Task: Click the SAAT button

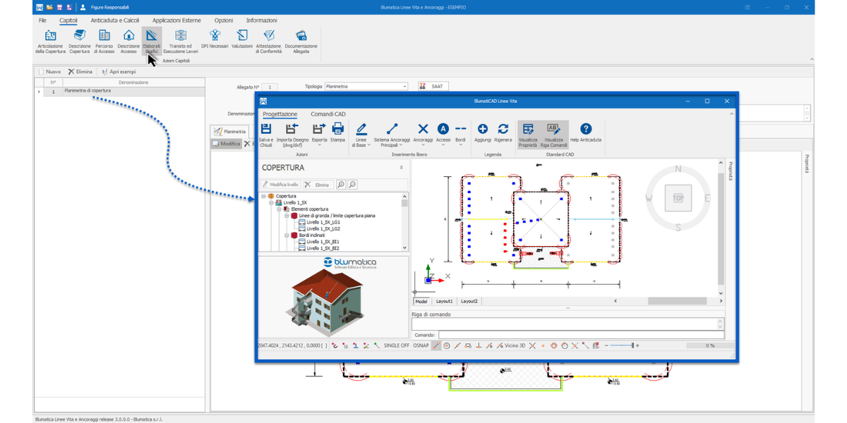Action: point(433,87)
